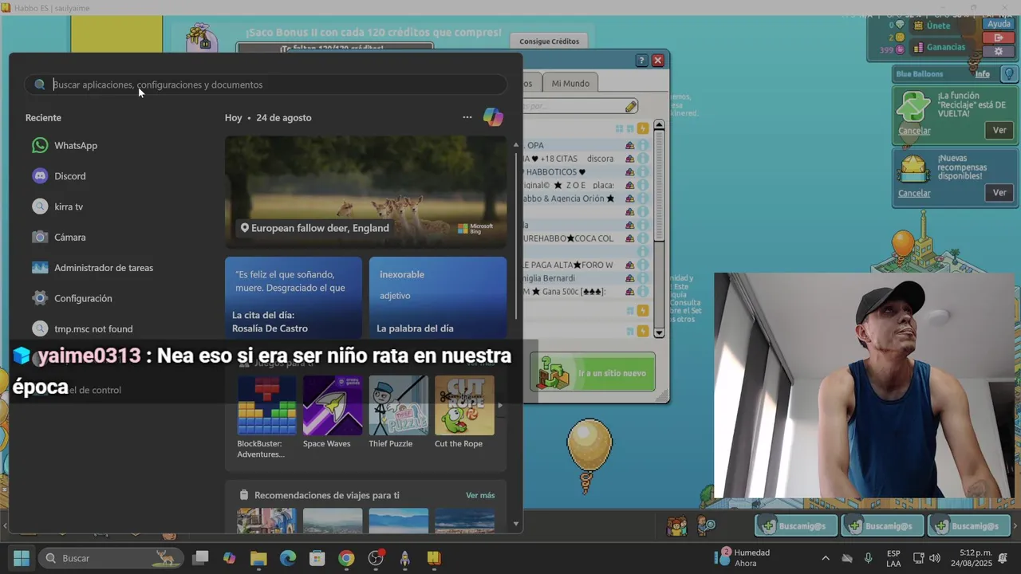Click group home icon in +18 CITAS row
The width and height of the screenshot is (1021, 574).
pos(629,159)
